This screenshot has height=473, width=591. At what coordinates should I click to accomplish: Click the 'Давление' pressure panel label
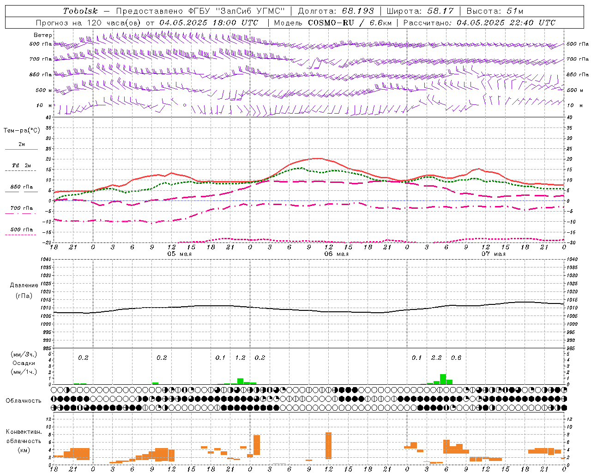[x=24, y=285]
